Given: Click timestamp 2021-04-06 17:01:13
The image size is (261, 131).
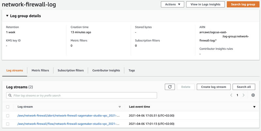Looking at the screenshot, I should [151, 124].
